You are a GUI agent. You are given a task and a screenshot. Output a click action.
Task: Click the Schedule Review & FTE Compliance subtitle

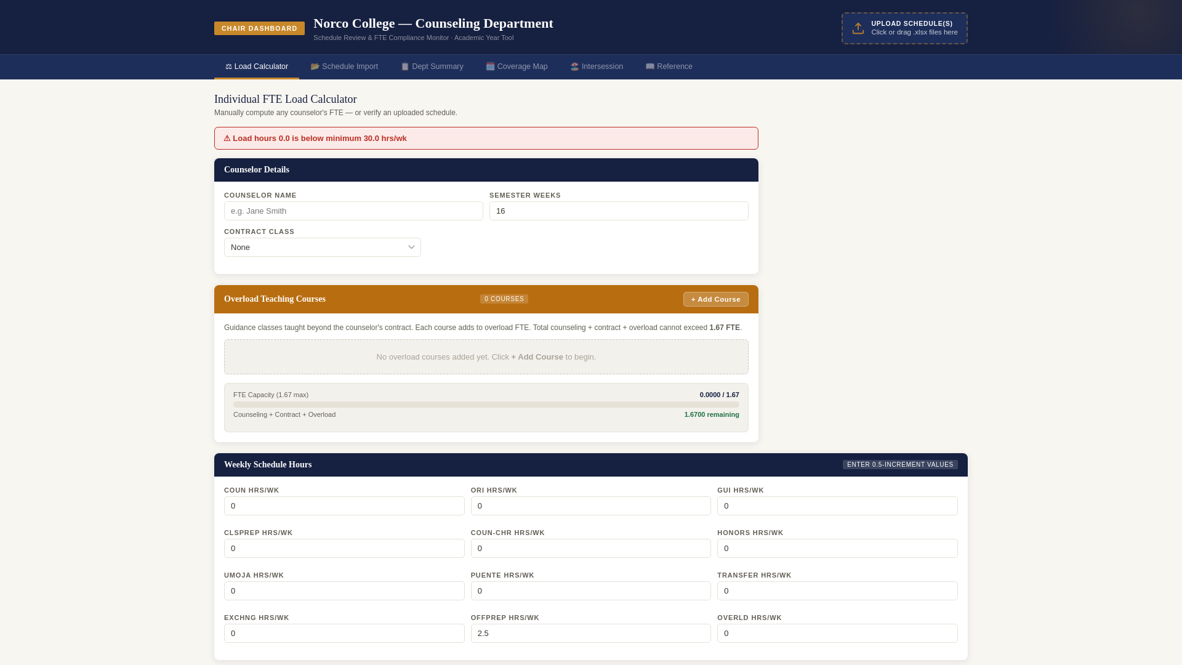(414, 38)
